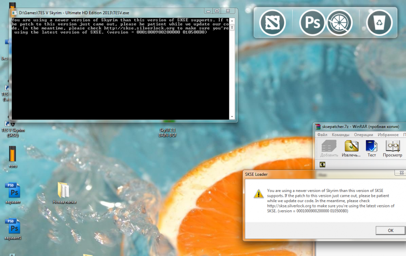Open the Команды menu in WinRAR
Screen dimensions: 406x256
tap(340, 134)
